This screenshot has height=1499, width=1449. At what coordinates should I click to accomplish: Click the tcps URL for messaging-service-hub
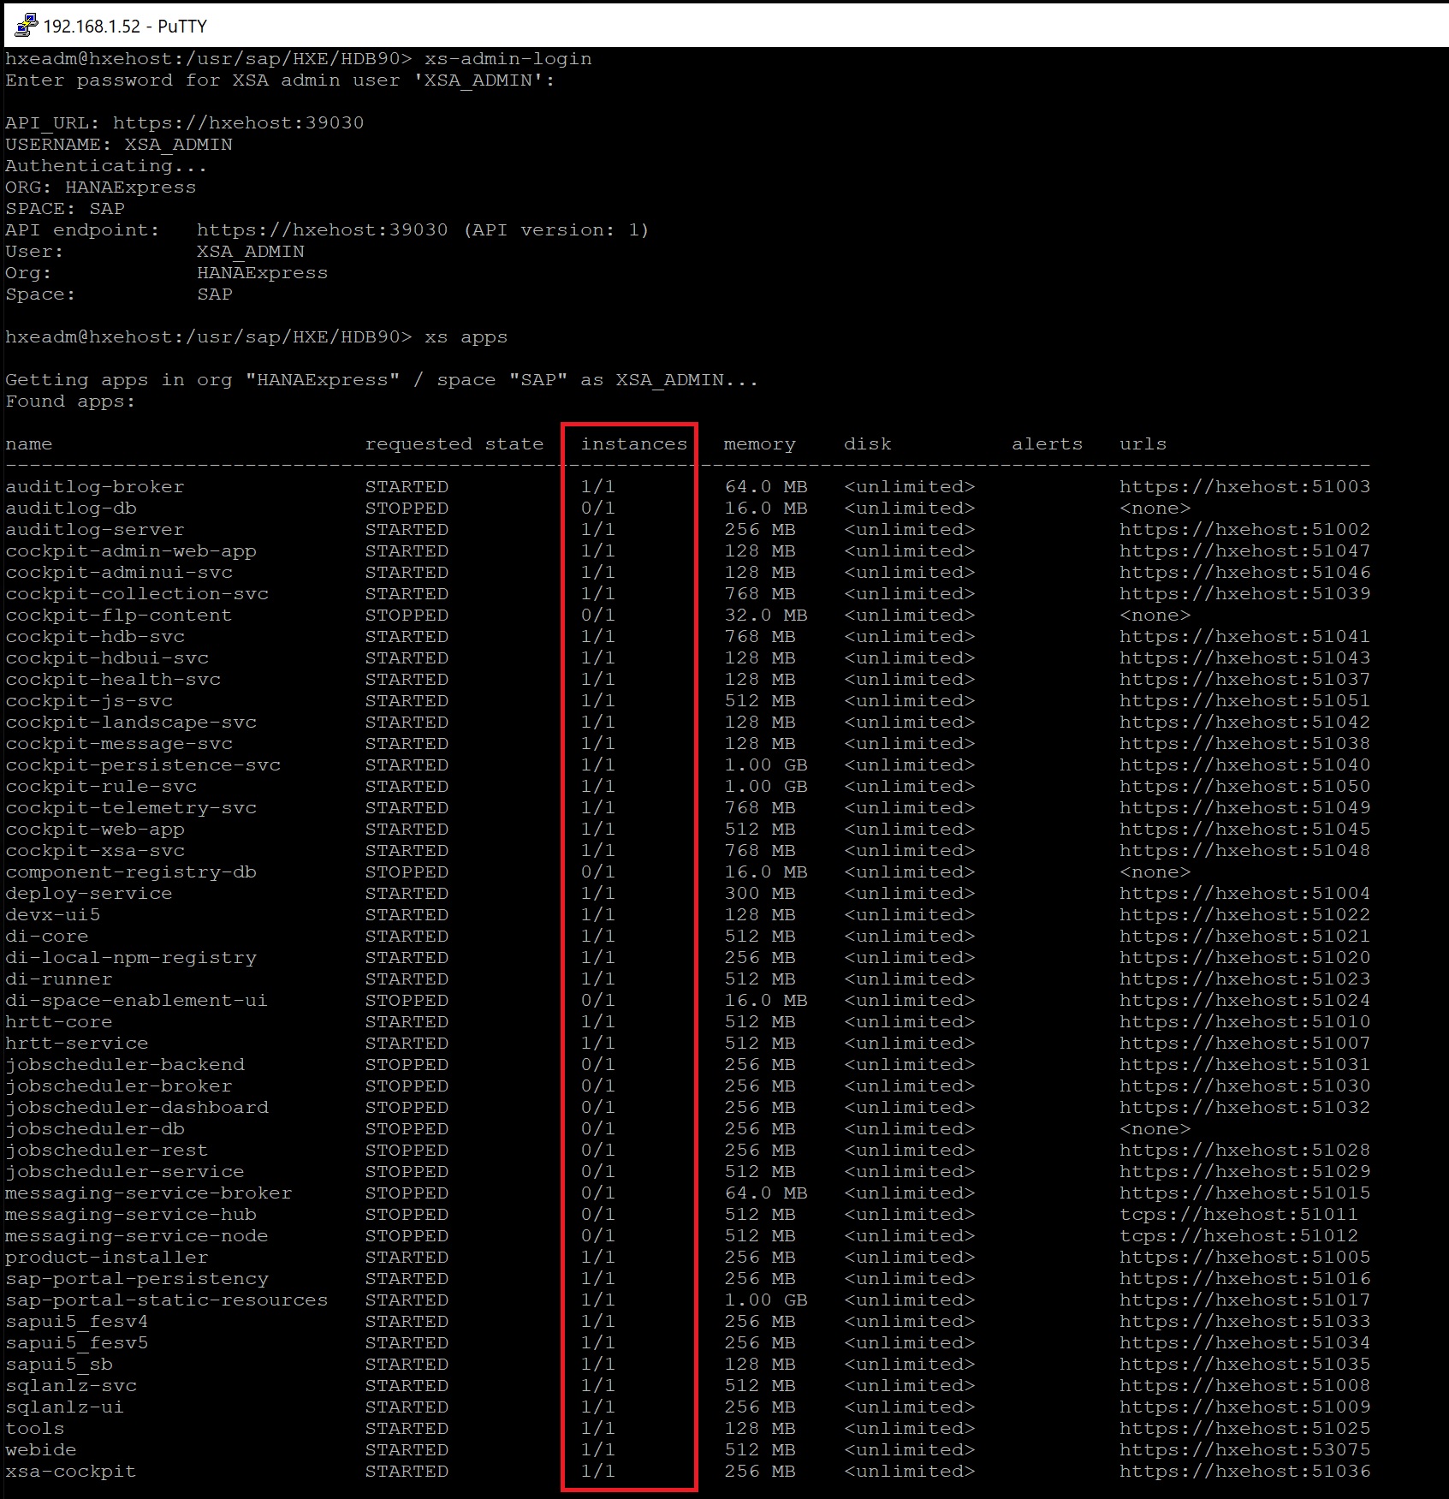click(1238, 1215)
